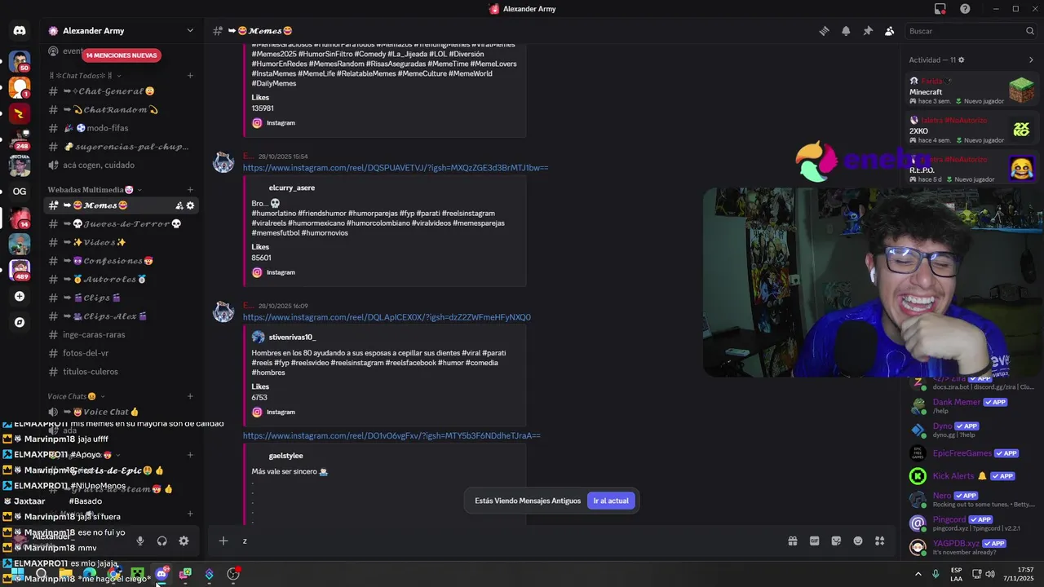The image size is (1044, 587).
Task: Select the modo-fifas channel
Action: tap(121, 128)
